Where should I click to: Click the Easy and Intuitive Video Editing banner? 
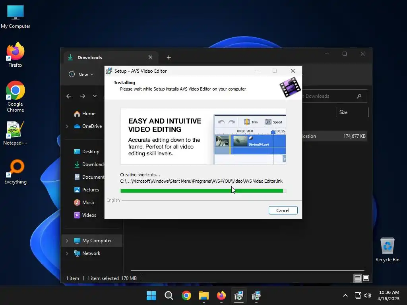coord(203,137)
